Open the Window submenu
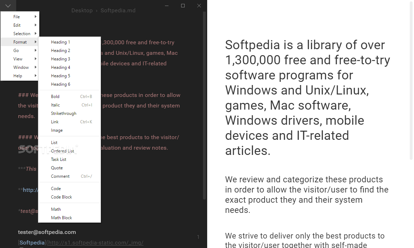 click(x=20, y=67)
